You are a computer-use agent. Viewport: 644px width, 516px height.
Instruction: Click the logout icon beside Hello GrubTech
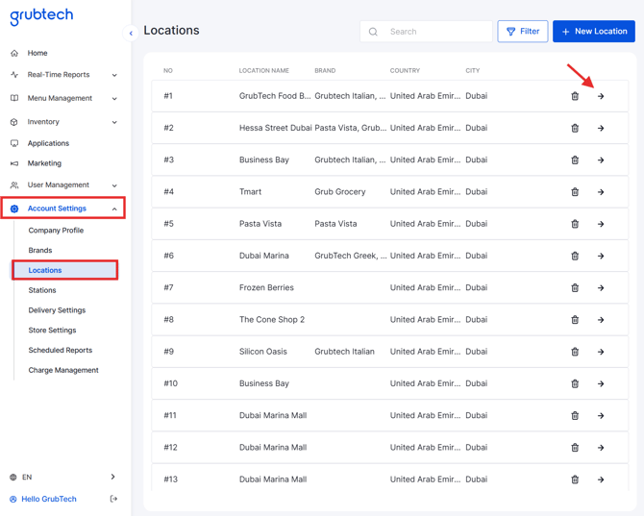tap(113, 499)
